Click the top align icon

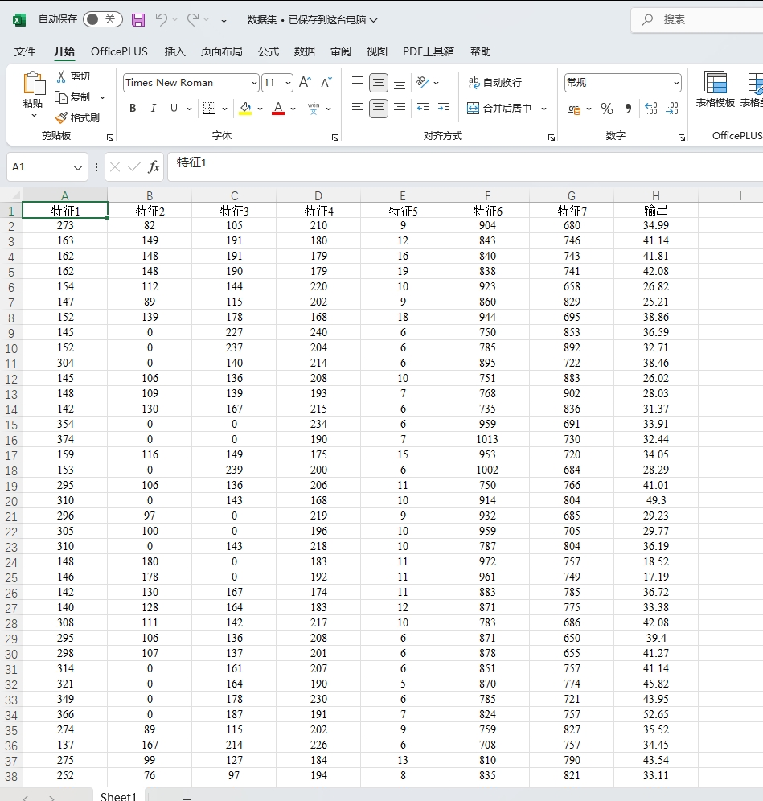click(x=358, y=82)
